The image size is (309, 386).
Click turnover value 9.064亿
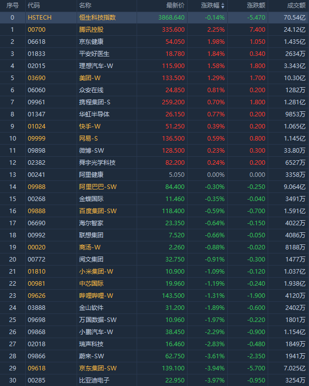point(295,186)
